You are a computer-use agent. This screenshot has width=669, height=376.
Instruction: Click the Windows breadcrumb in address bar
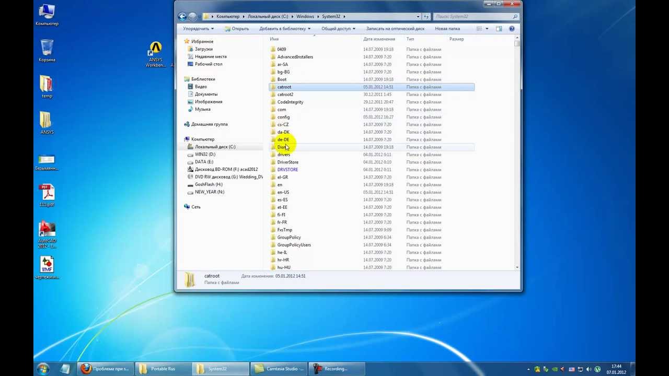pyautogui.click(x=305, y=17)
